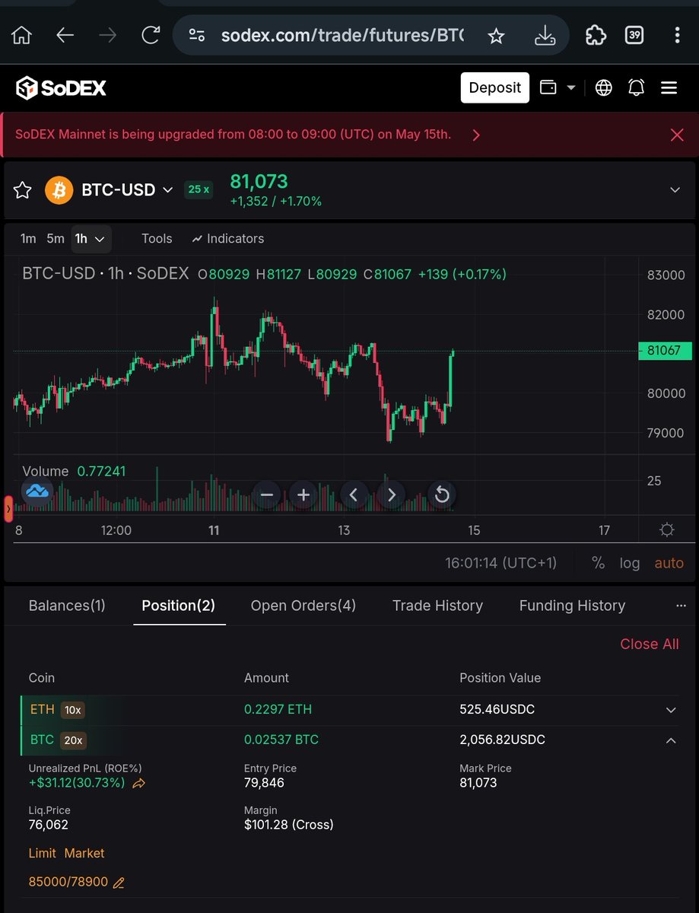The image size is (699, 913).
Task: Toggle percent scale on chart
Action: [599, 563]
